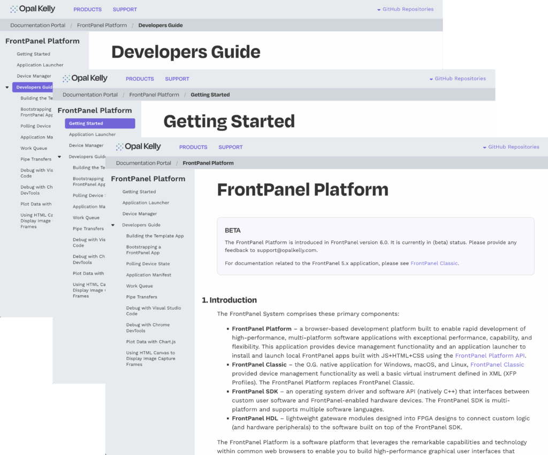Open Debug with Visual Studio Code page
Screen dimensions: 548x455
154,311
